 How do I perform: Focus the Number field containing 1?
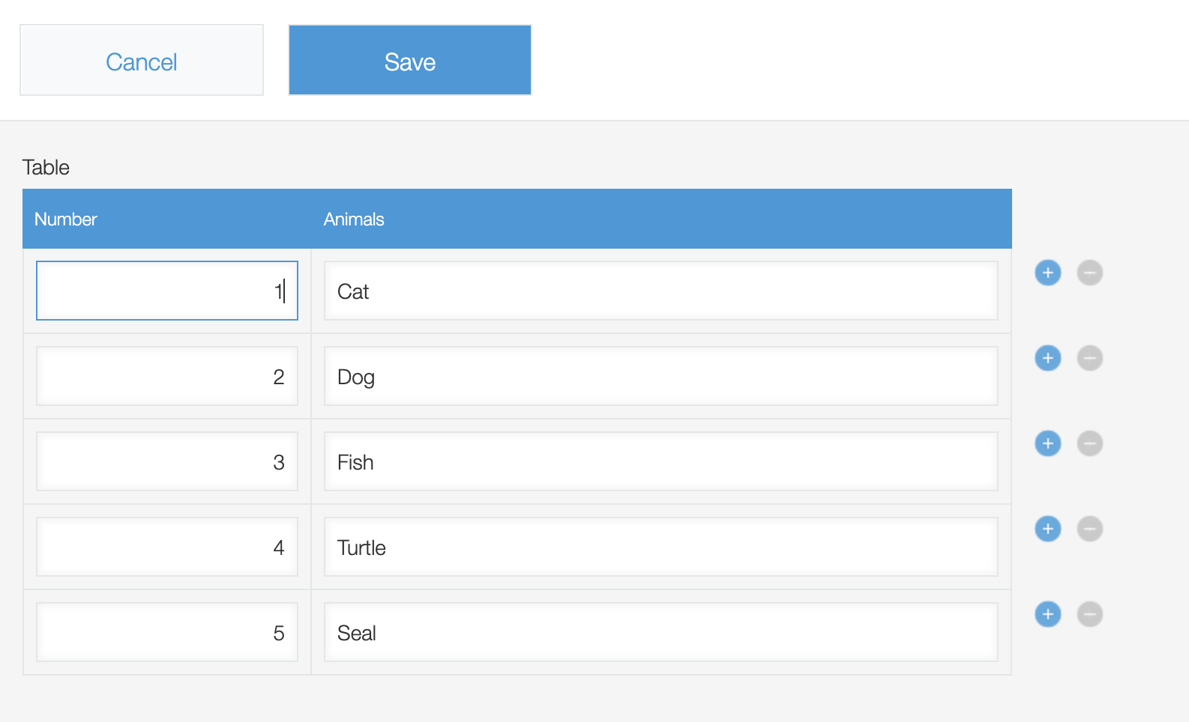pos(166,291)
